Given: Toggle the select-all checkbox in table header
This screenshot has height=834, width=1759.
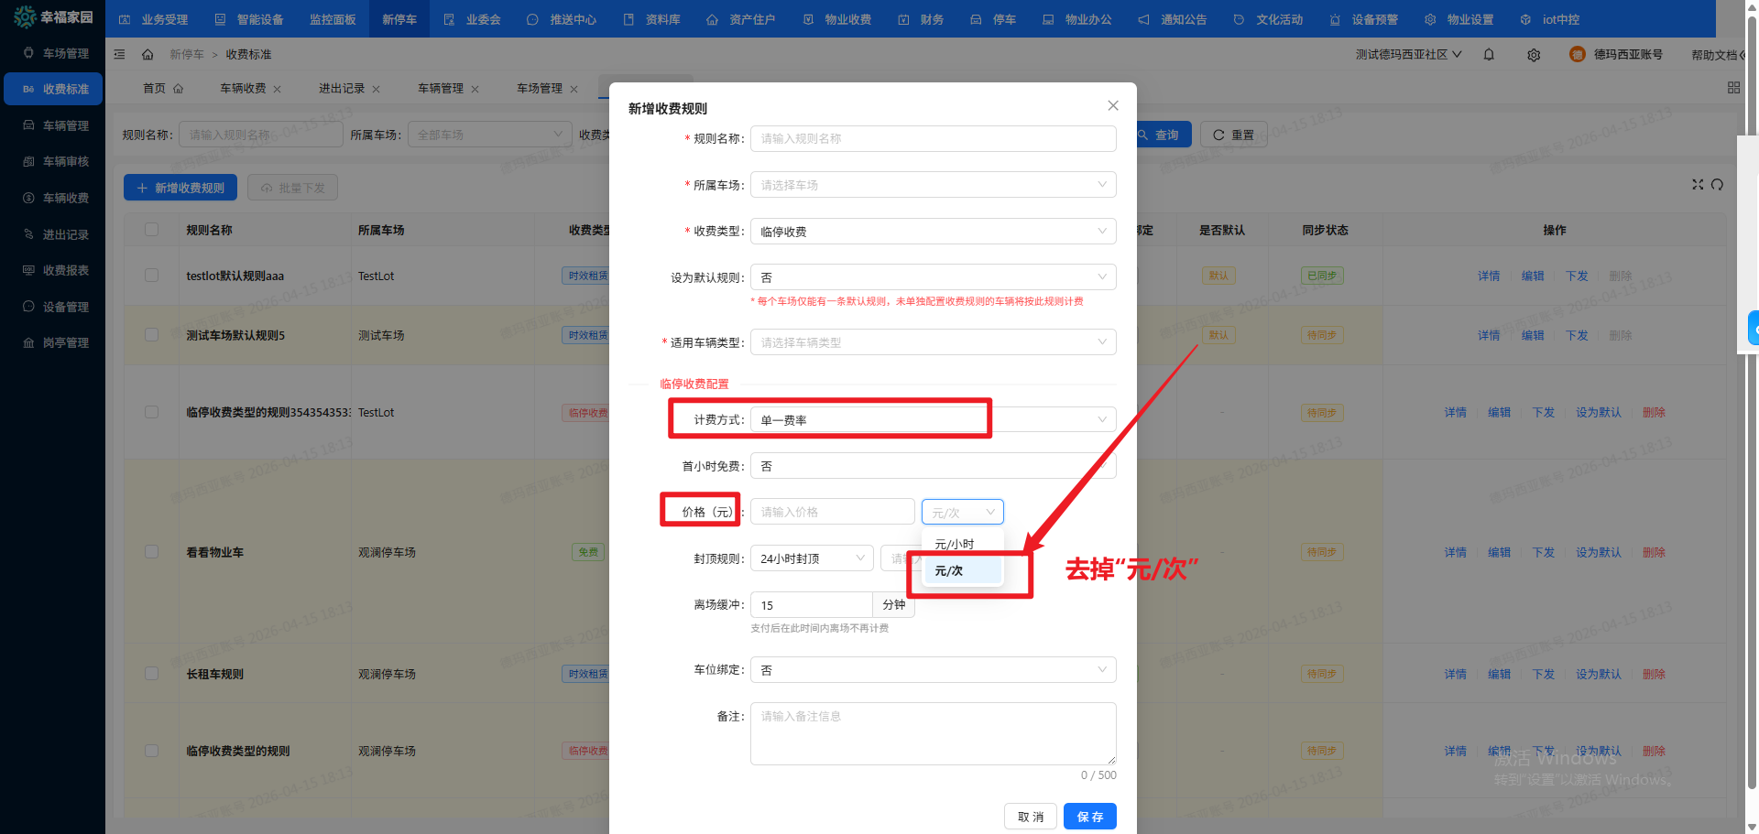Looking at the screenshot, I should 152,230.
